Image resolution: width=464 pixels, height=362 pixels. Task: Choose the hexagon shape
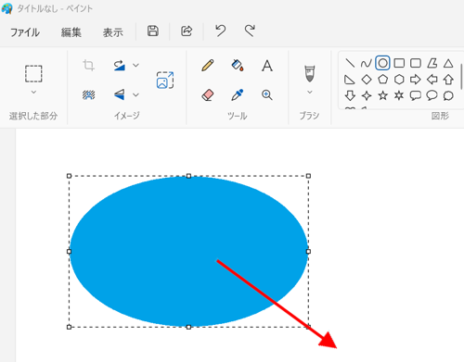(399, 80)
